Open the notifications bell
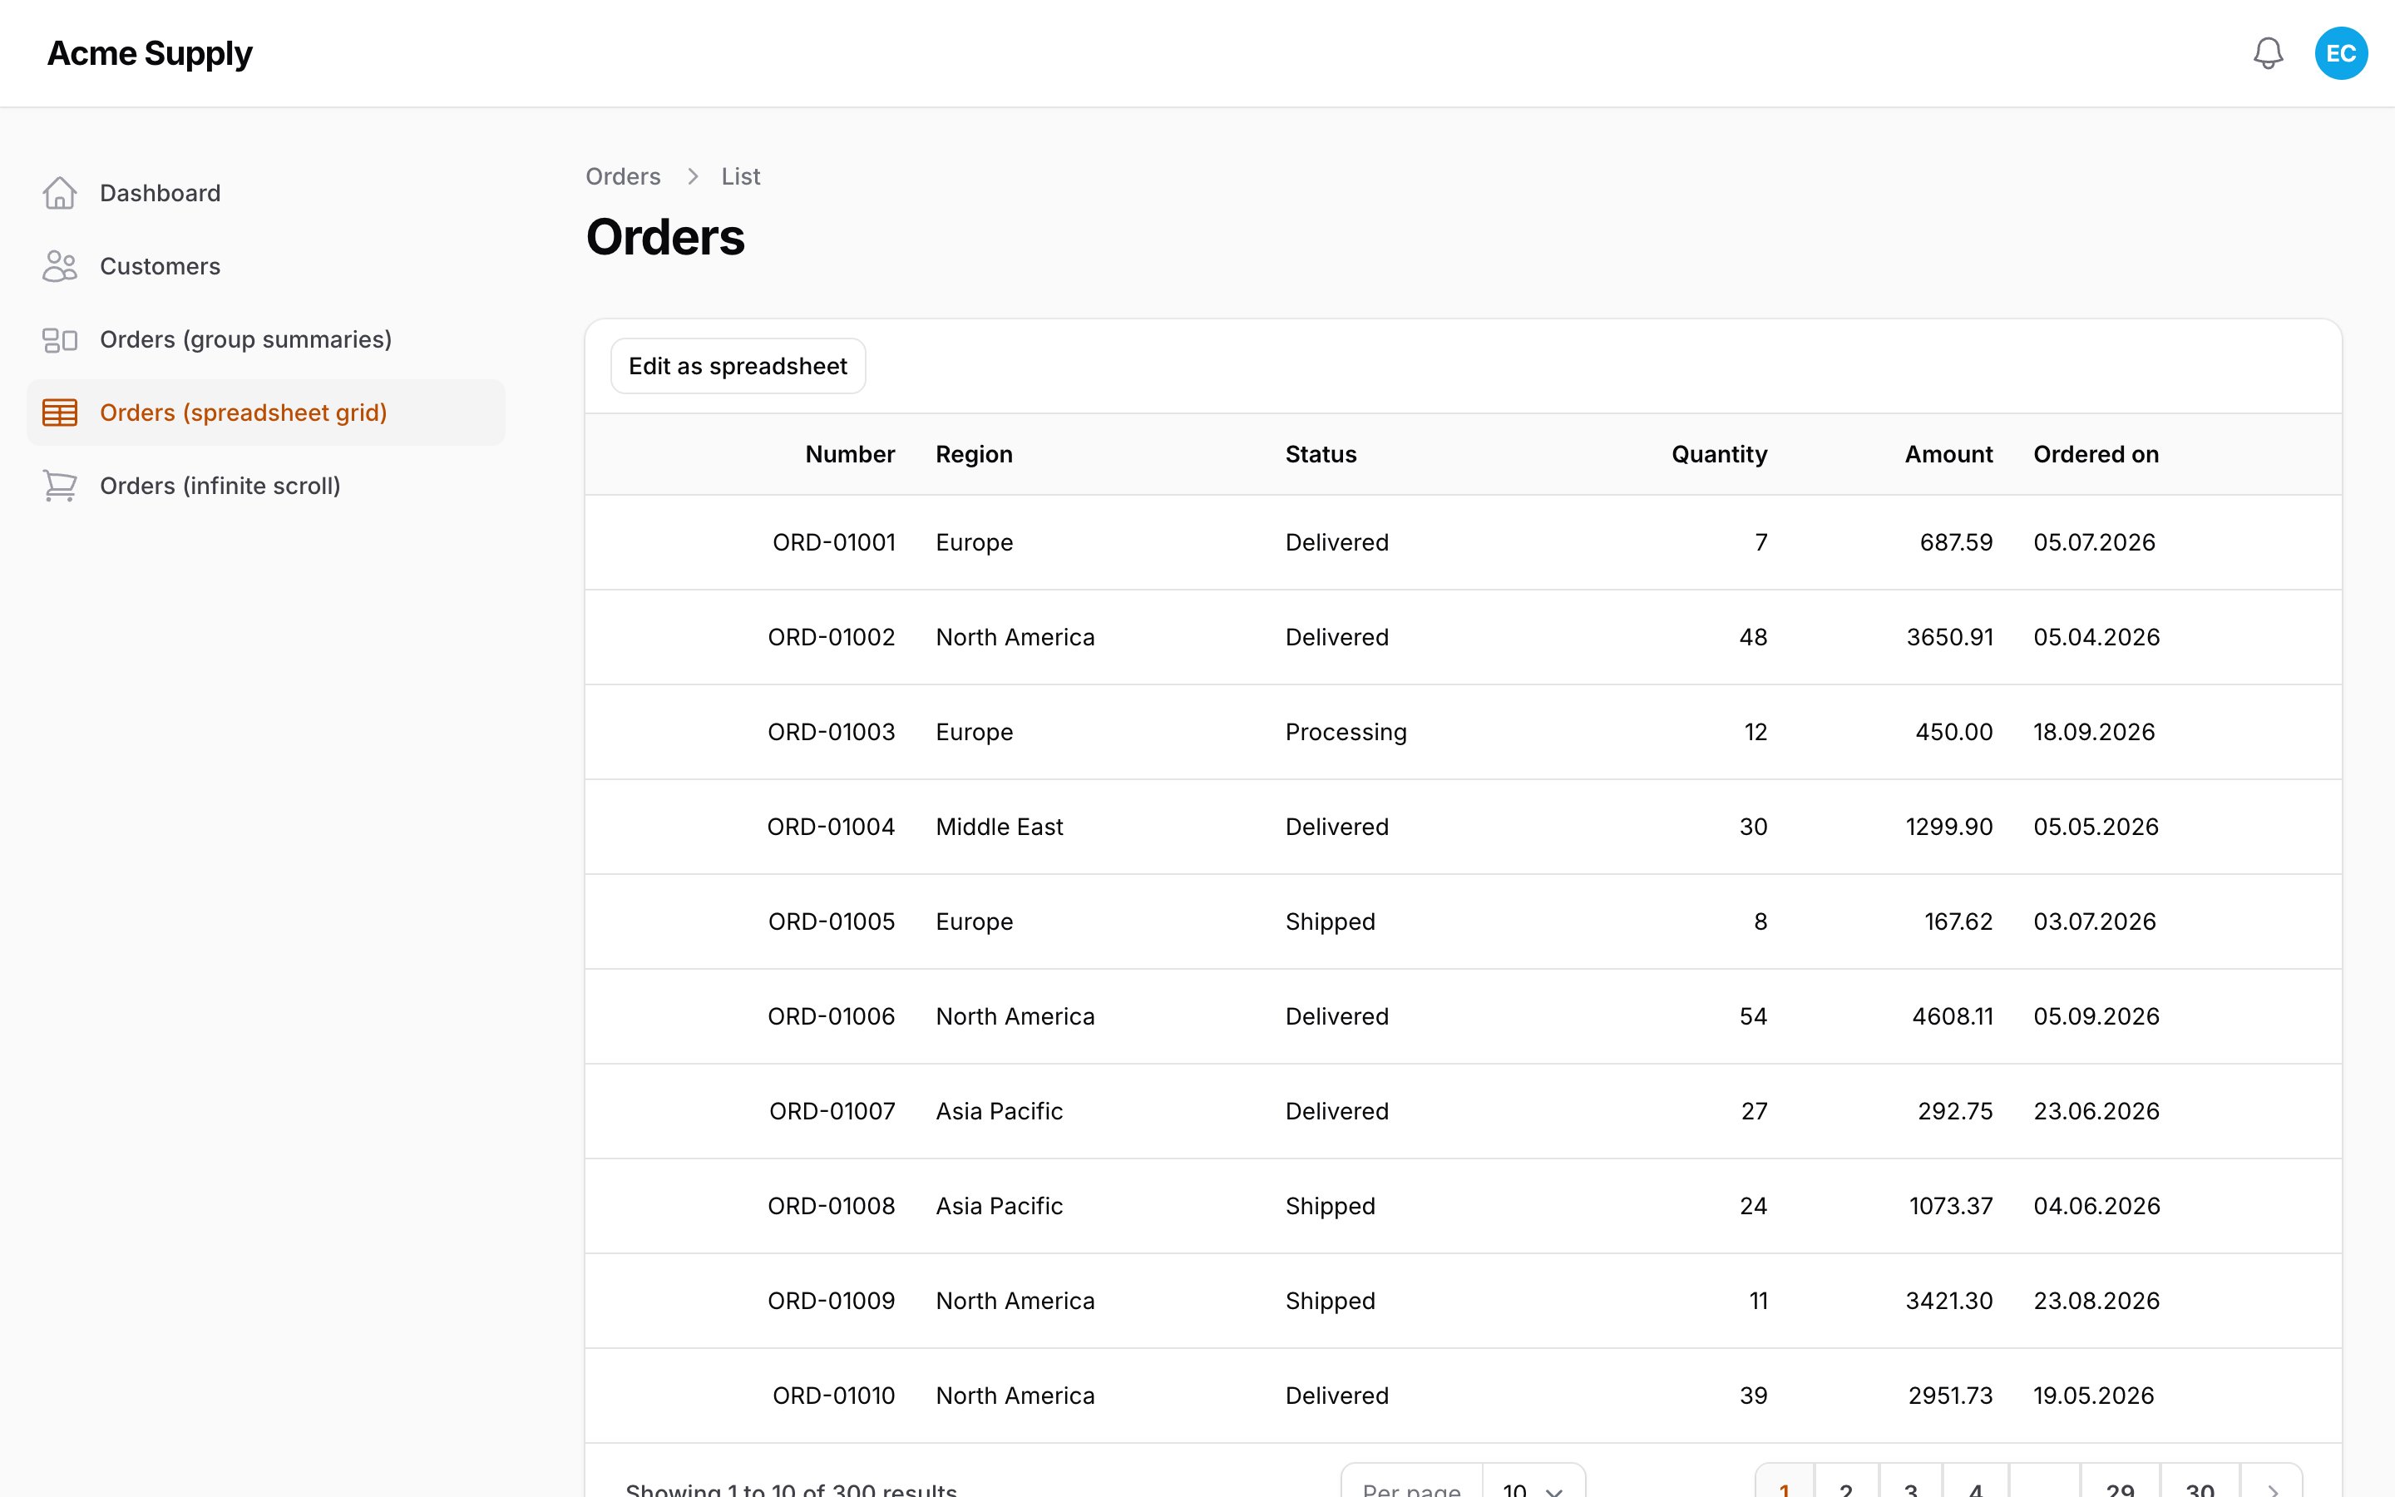 coord(2267,53)
